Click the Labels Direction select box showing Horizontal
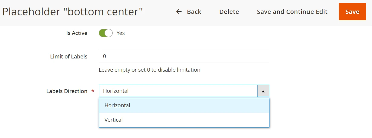 [178, 91]
